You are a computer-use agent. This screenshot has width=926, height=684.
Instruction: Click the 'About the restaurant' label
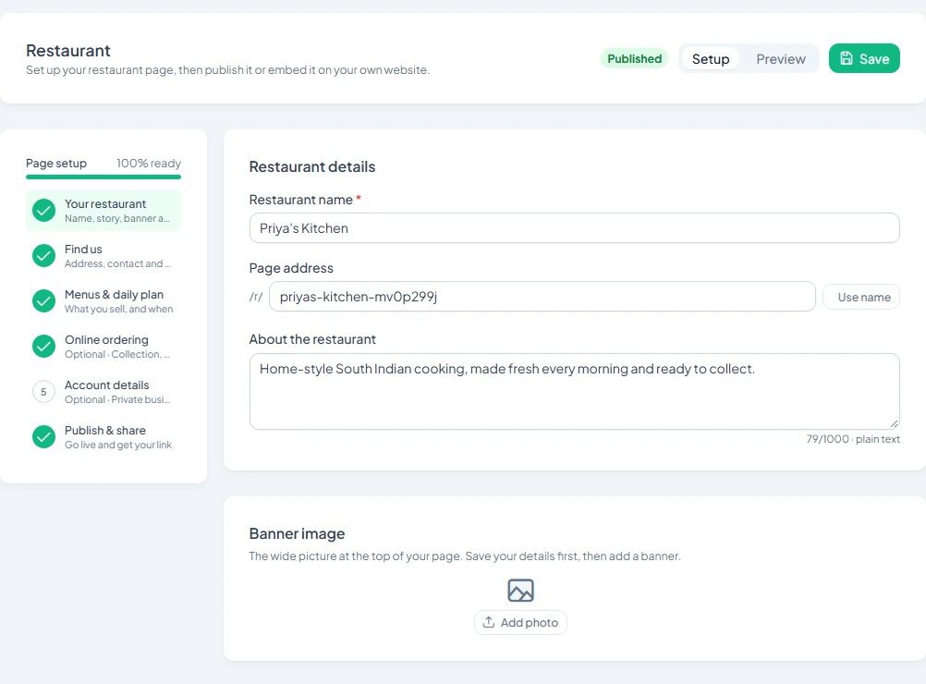pos(312,339)
